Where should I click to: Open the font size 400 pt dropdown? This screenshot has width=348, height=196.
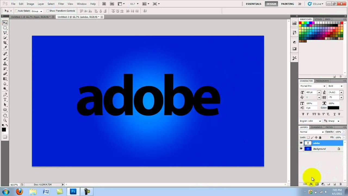319,92
